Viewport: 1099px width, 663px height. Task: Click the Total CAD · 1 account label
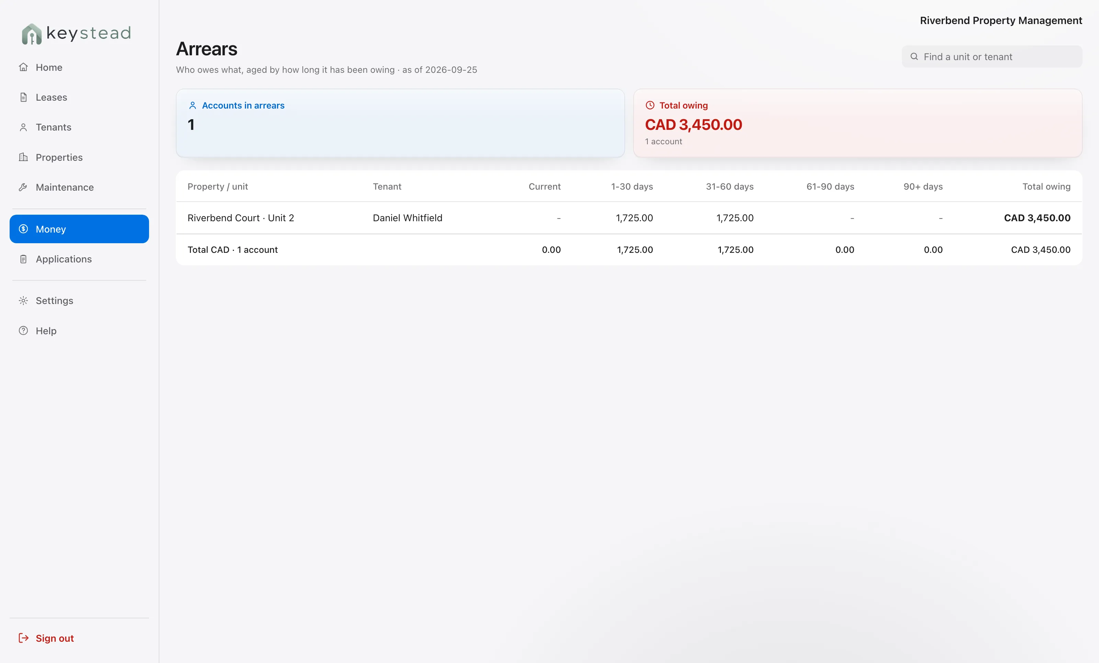[233, 250]
